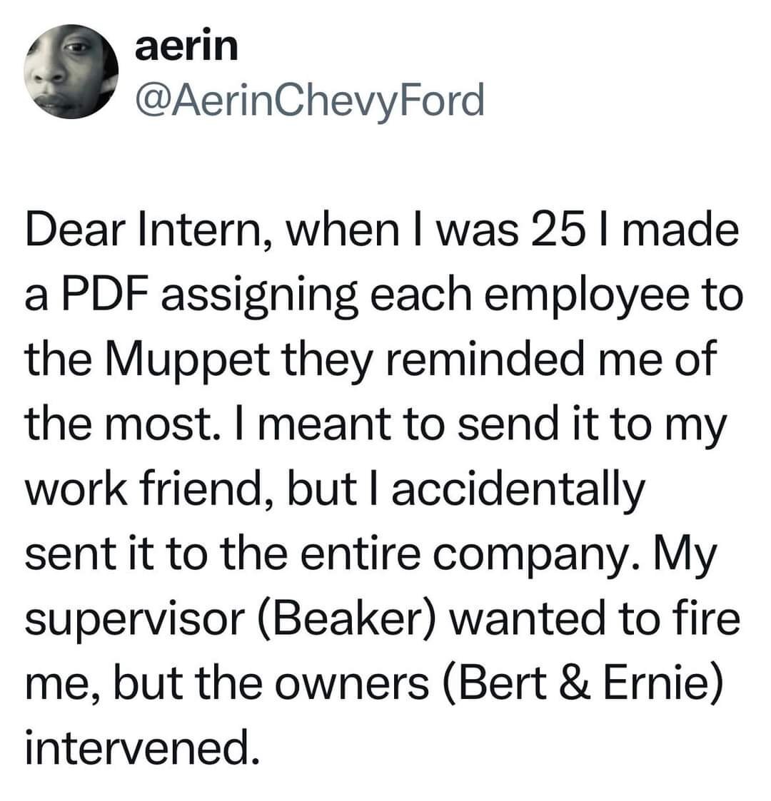Click the aerin profile avatar picture

click(71, 73)
